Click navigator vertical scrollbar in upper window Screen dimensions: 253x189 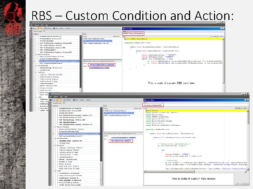coord(81,63)
